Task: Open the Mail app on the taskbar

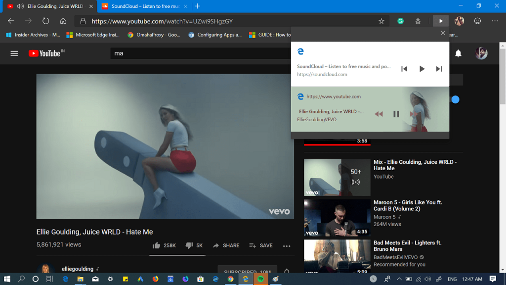Action: pos(95,279)
